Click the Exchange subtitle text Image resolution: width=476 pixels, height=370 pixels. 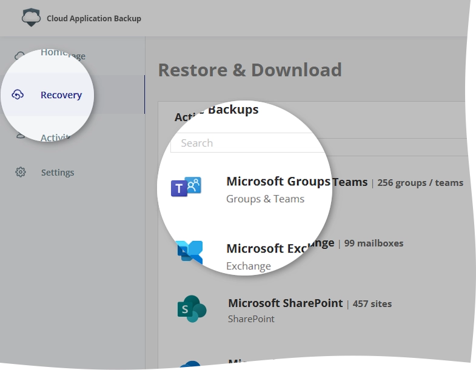(x=249, y=266)
